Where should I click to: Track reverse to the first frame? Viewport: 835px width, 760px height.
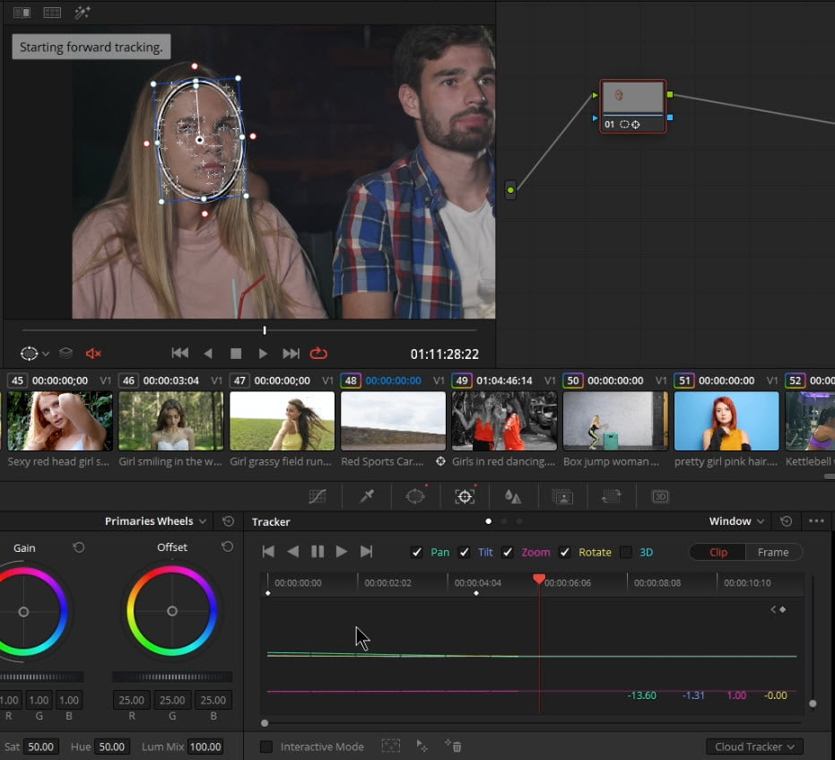(x=268, y=552)
